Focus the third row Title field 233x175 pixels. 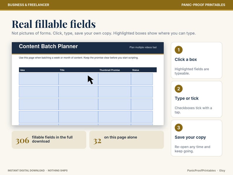(78, 104)
